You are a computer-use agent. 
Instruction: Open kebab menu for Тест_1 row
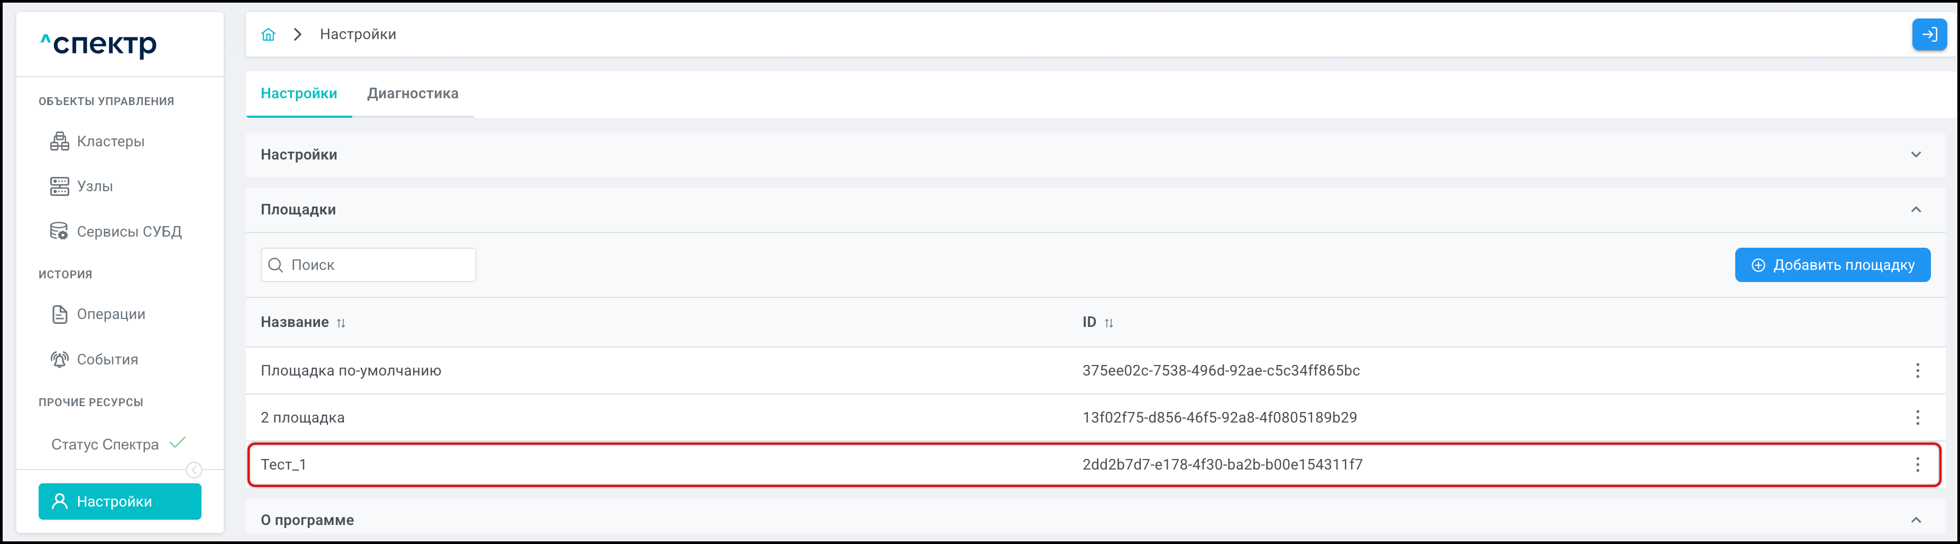click(1917, 464)
